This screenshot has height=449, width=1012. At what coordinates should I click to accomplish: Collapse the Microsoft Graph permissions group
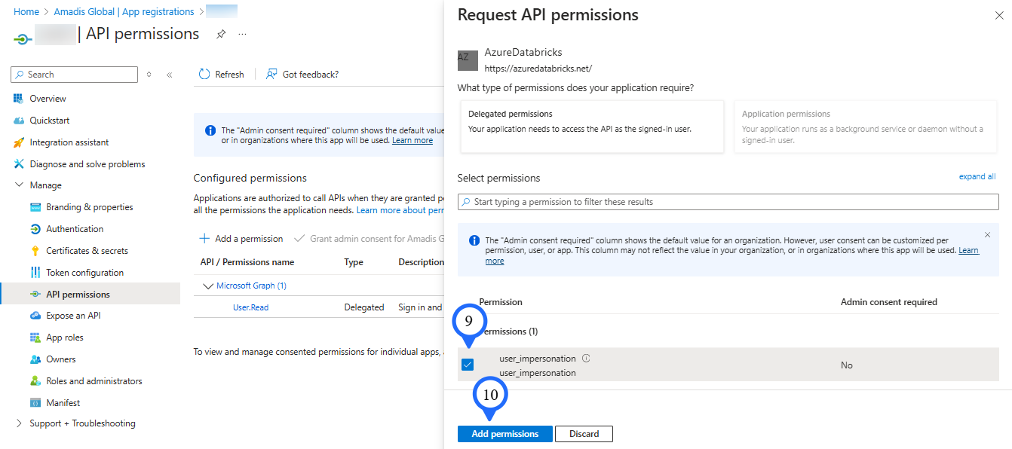click(209, 286)
